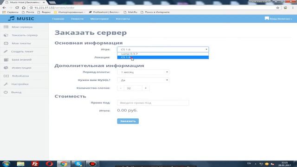
Task: Open the Monitoring link in top navigation
Action: (x=99, y=19)
